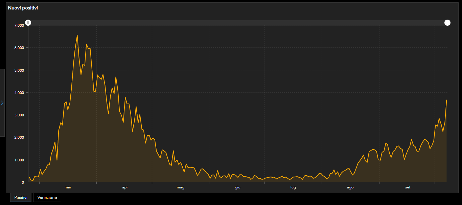Pick the "giu" label on the time axis
This screenshot has height=205, width=462.
[x=238, y=187]
